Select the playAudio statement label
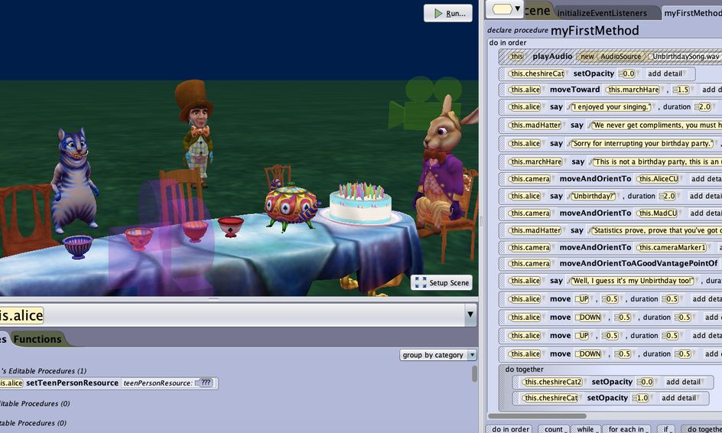Viewport: 722px width, 433px height. tap(552, 56)
